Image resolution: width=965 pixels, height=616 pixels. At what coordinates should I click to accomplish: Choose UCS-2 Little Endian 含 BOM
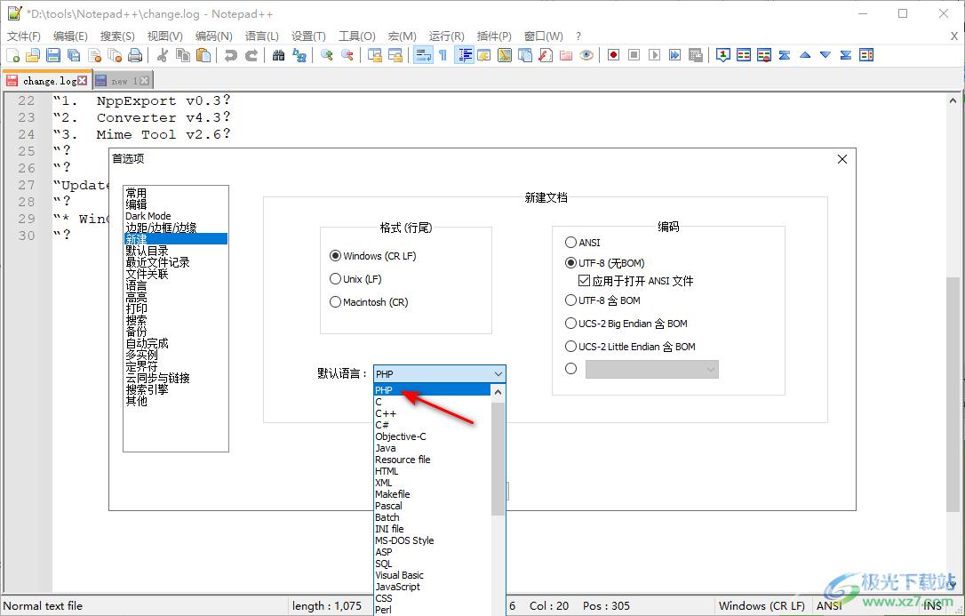click(x=630, y=347)
